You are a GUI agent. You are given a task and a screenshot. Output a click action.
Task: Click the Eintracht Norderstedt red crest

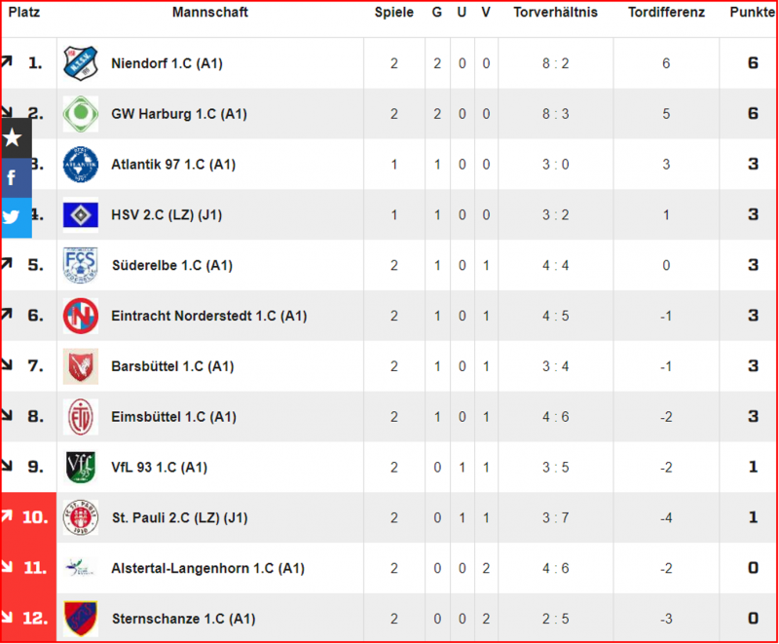tap(81, 316)
